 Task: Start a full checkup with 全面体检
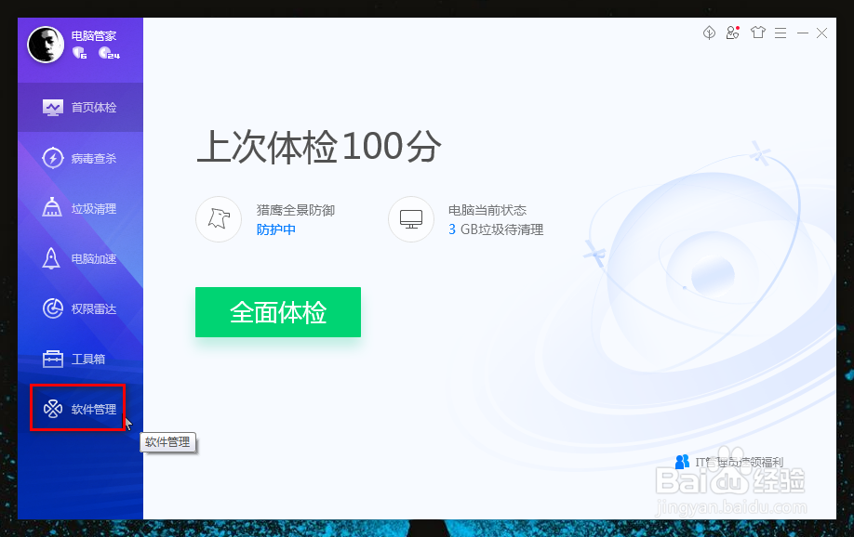pyautogui.click(x=277, y=313)
